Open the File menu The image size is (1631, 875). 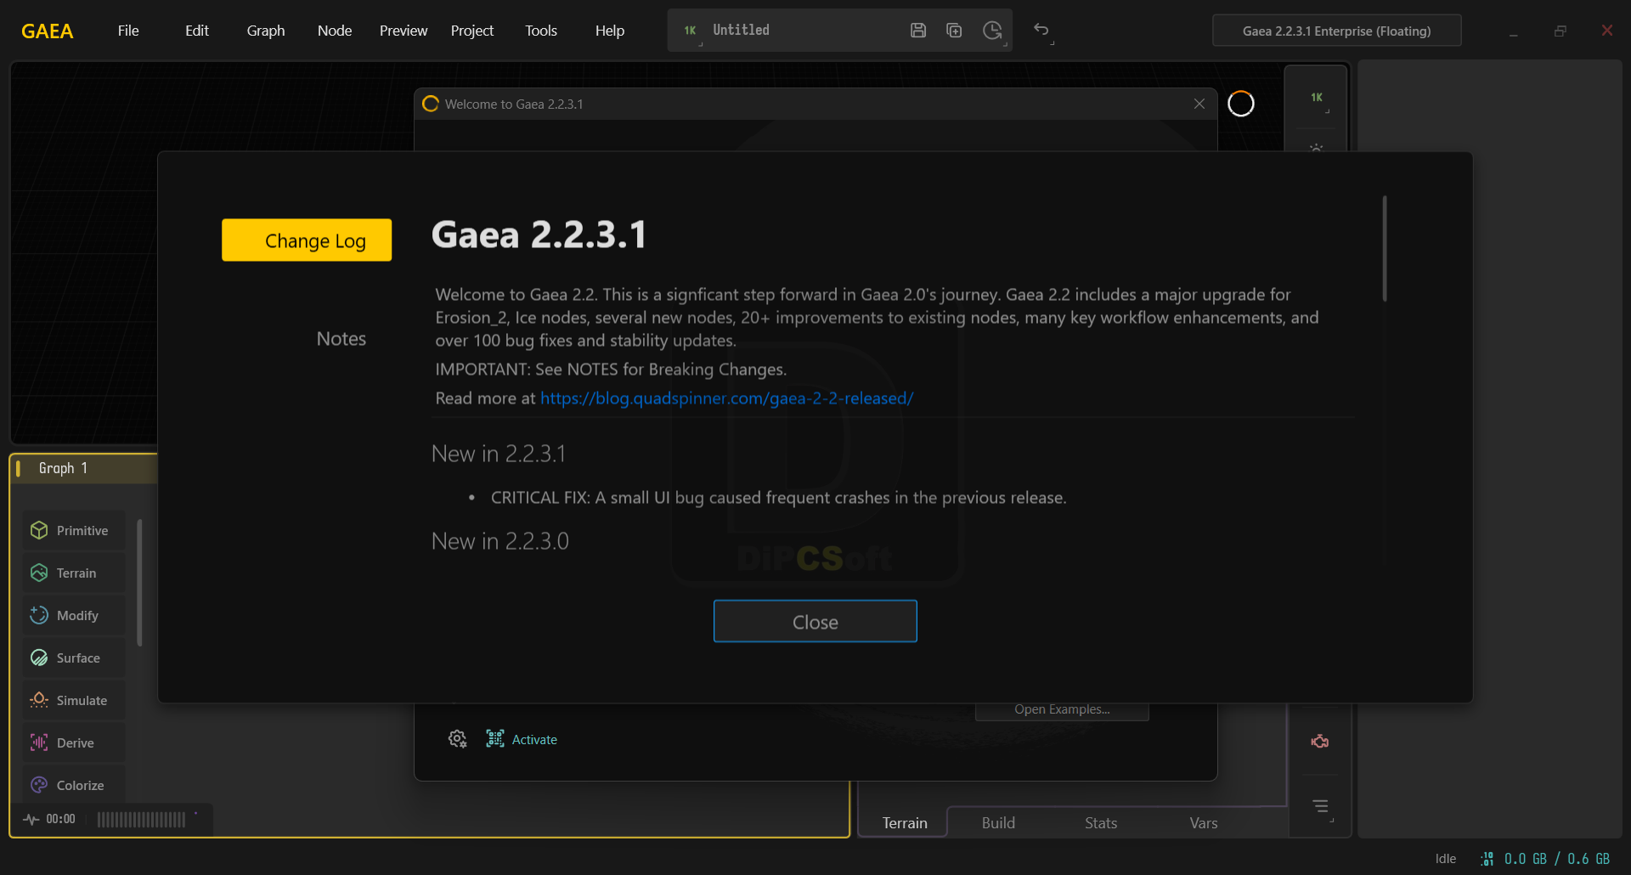tap(128, 31)
